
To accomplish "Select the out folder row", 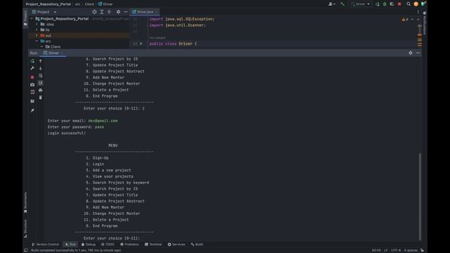I will (79, 36).
